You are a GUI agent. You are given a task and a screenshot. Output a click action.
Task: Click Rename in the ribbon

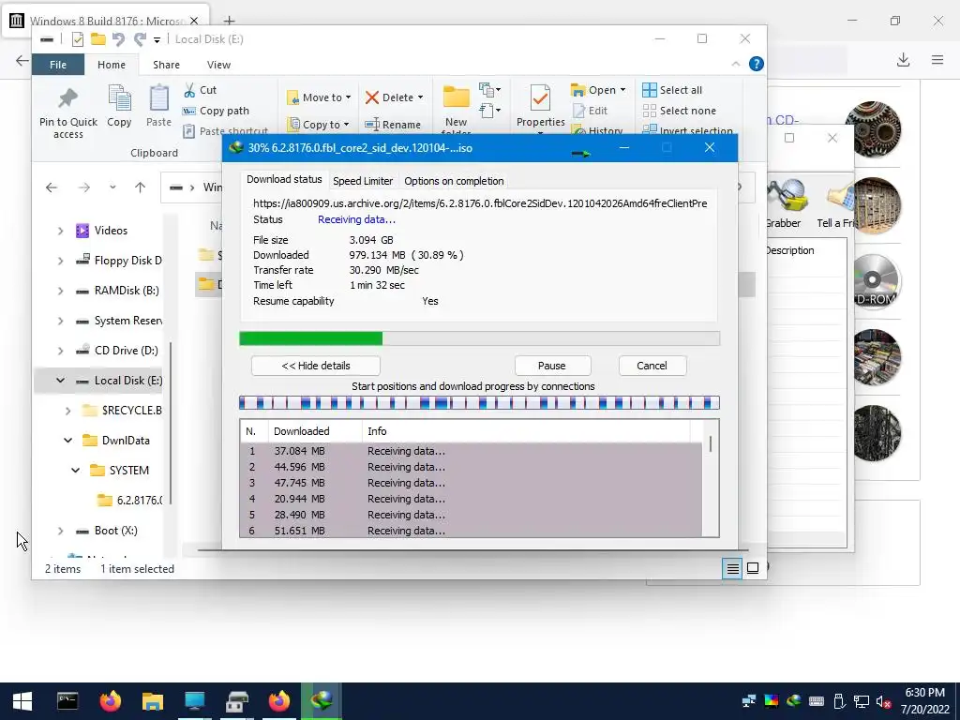click(393, 125)
